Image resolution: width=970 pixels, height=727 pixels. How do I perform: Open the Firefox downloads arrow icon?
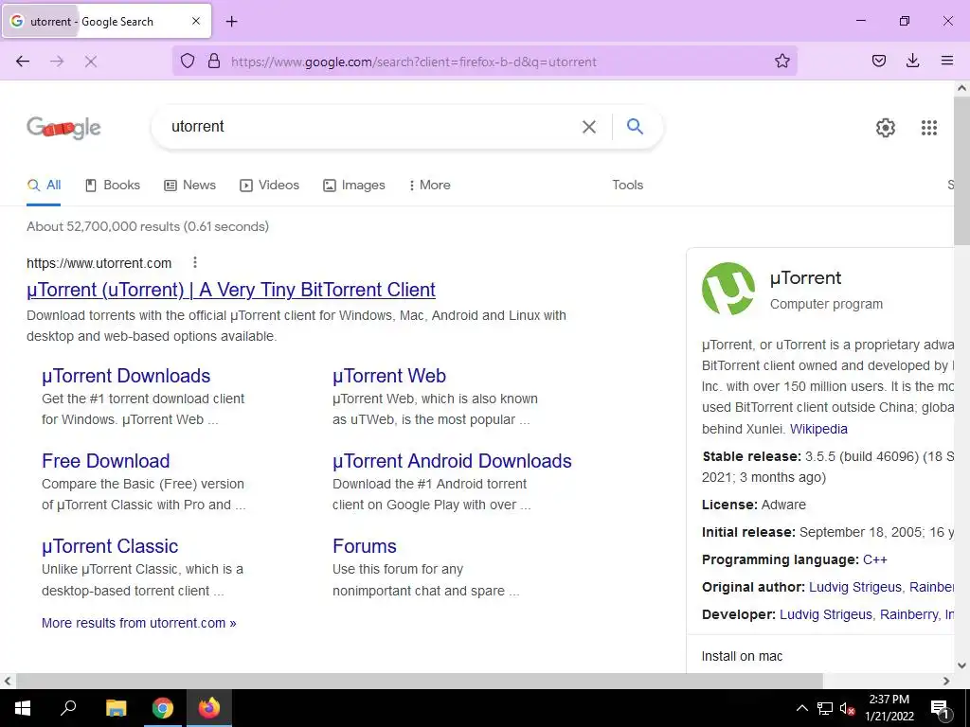(912, 61)
